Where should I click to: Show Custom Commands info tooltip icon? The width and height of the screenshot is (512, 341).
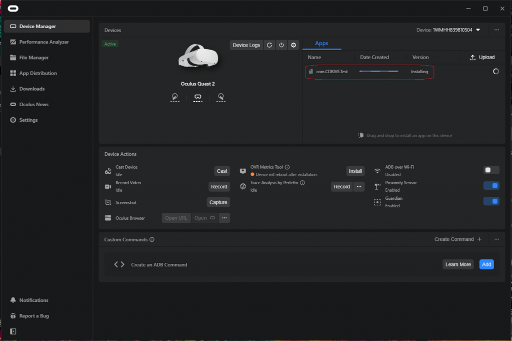pos(152,240)
